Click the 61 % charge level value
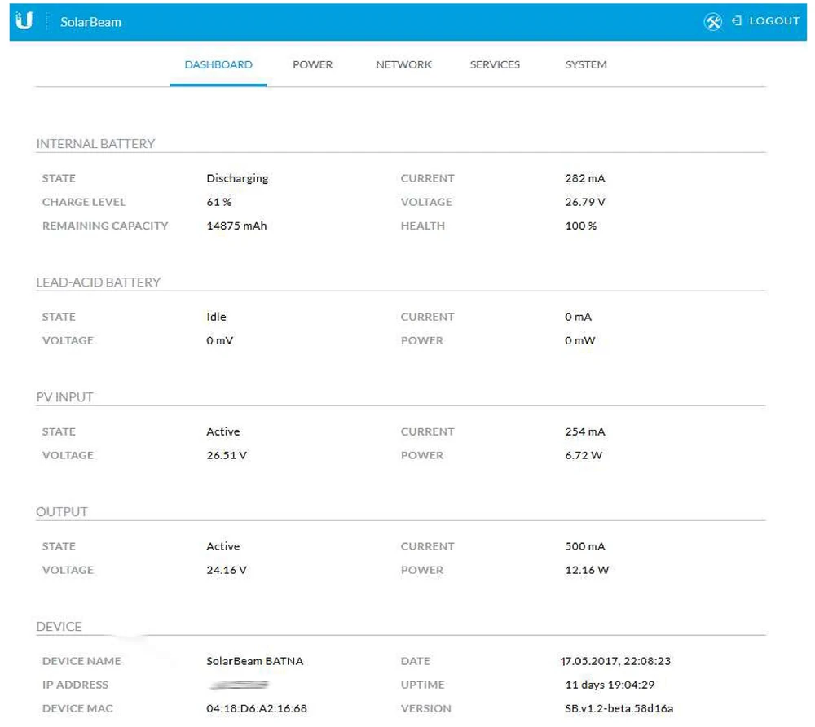 [x=219, y=202]
